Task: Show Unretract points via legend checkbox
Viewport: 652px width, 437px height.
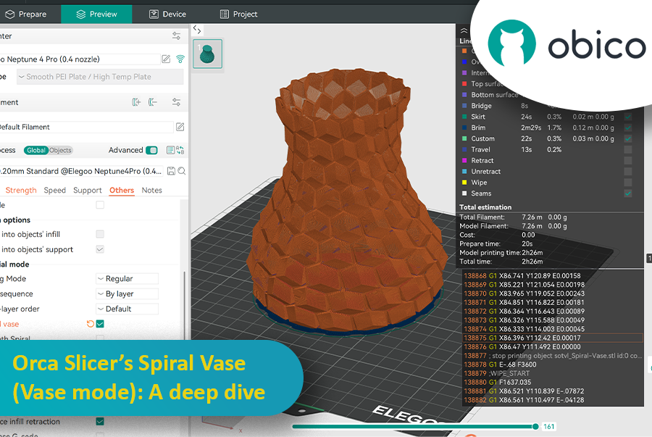Action: (x=628, y=171)
